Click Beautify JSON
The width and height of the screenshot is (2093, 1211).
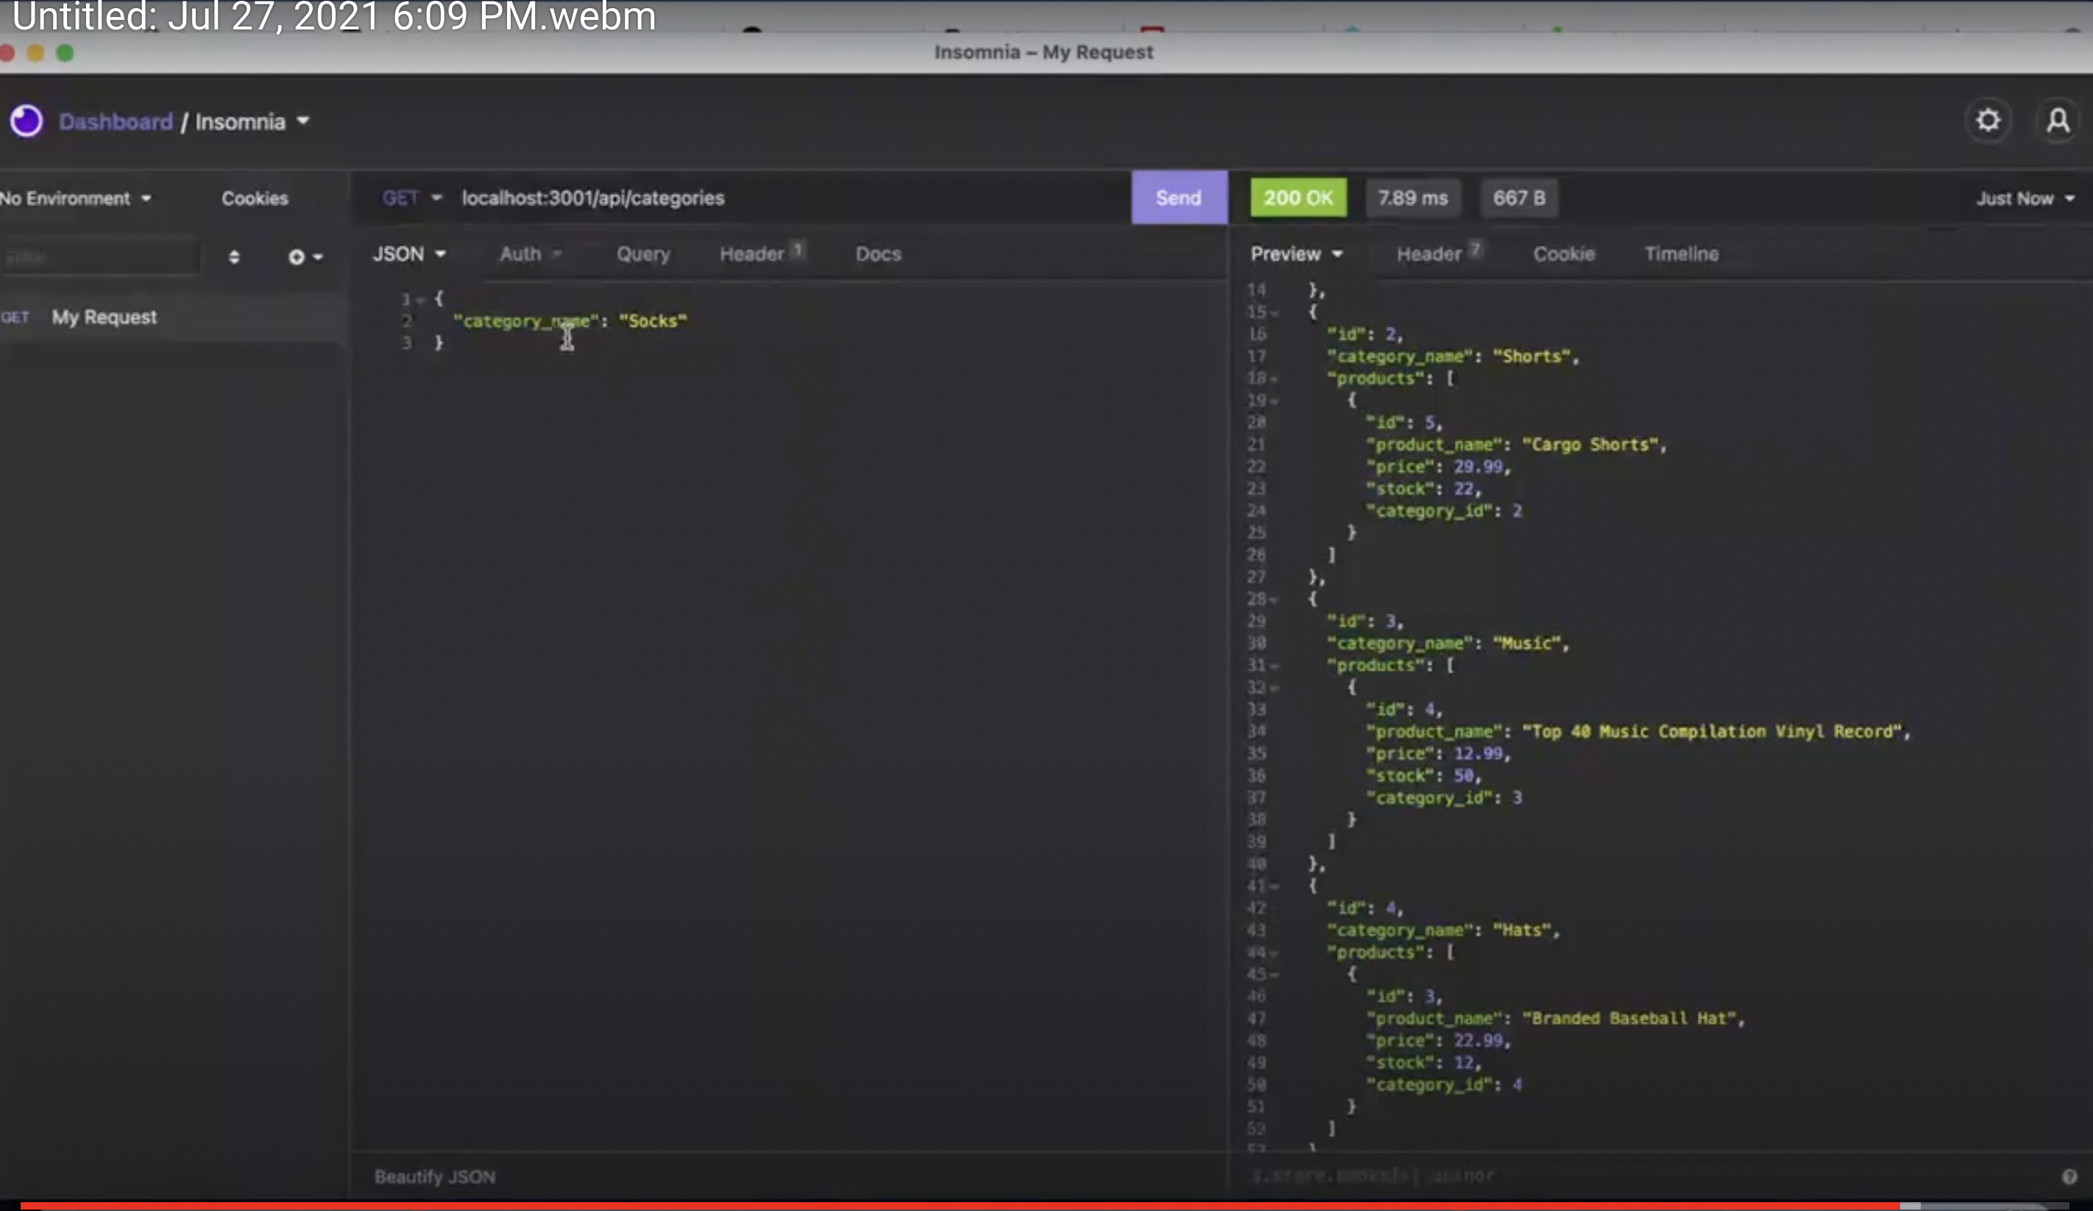[x=434, y=1176]
